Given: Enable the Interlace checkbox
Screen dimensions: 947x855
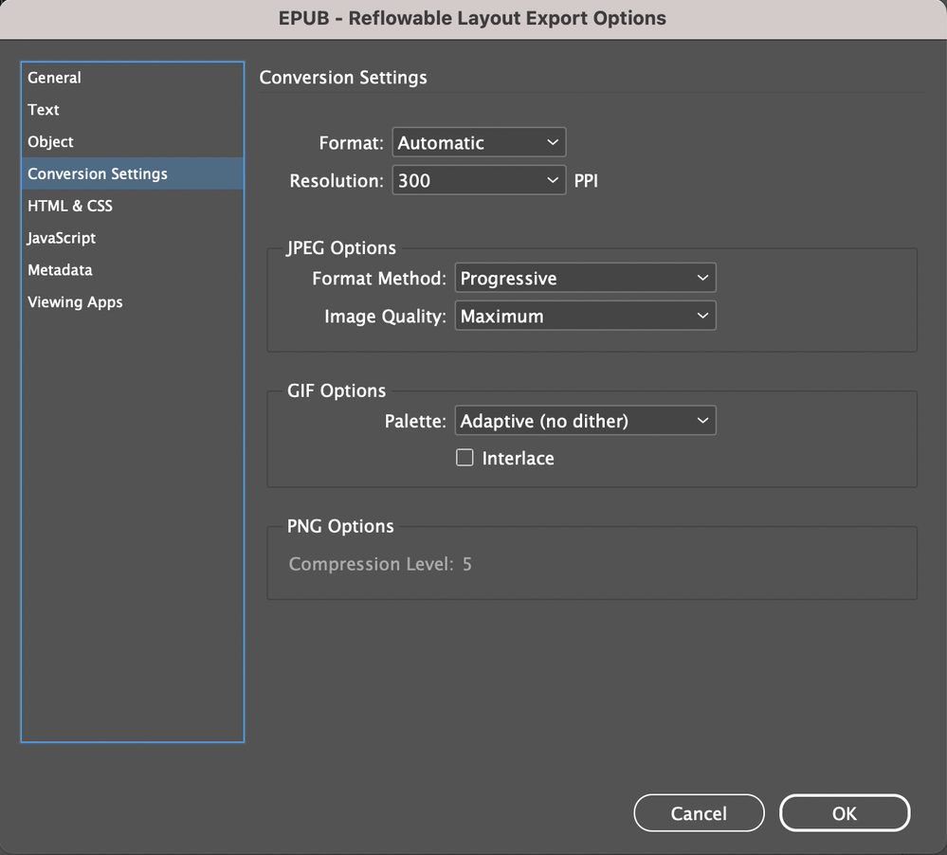Looking at the screenshot, I should click(x=464, y=458).
